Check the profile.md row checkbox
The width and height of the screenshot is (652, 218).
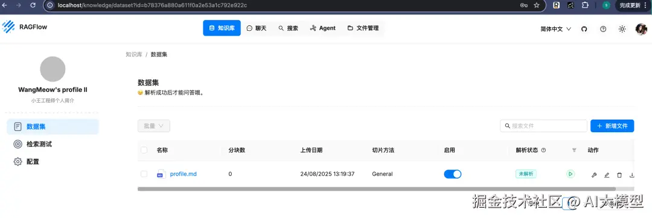tap(144, 174)
